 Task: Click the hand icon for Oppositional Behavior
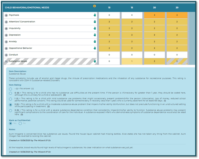tap(95, 48)
